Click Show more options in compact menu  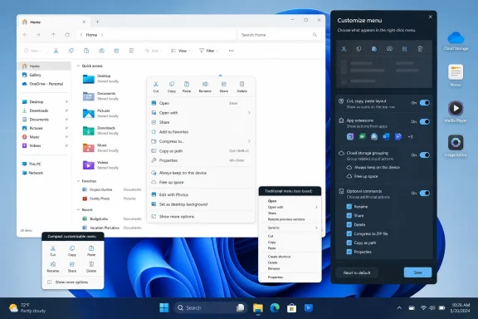[x=72, y=282]
